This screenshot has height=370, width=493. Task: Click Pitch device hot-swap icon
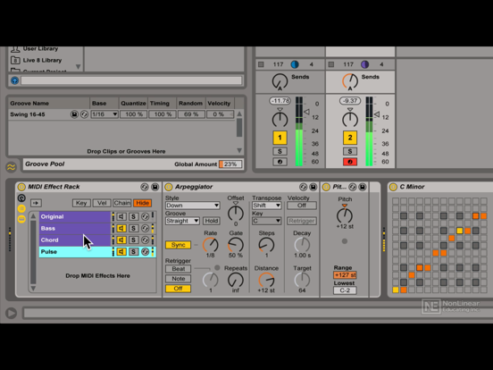[353, 187]
